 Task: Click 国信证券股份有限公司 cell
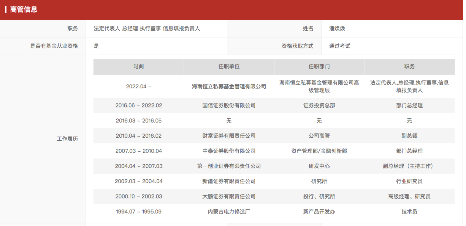pyautogui.click(x=229, y=105)
